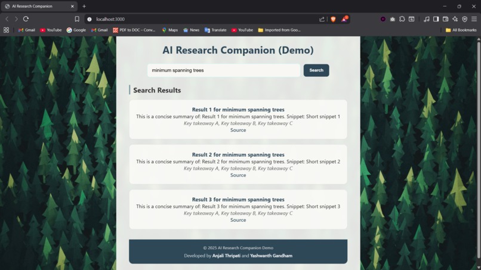Open Source link under Result 3
Screen dimensions: 481x270
pos(238,220)
